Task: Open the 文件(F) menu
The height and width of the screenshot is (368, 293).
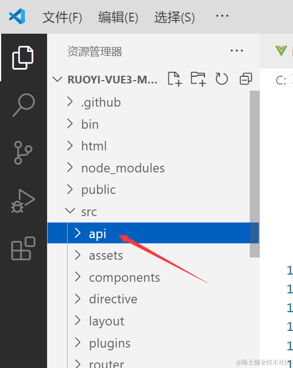Action: coord(62,17)
